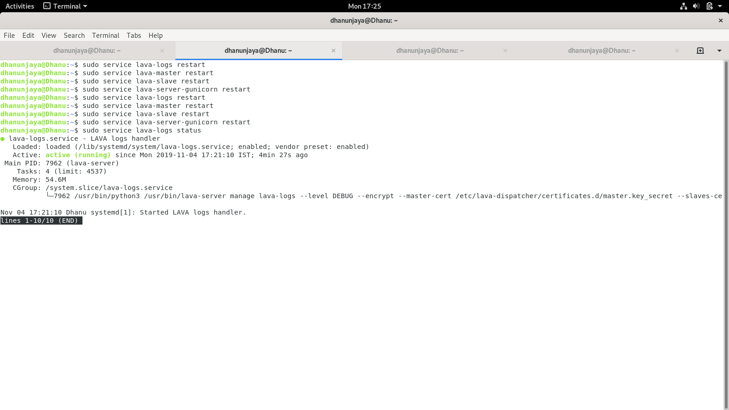Click the 'lava-logs.service - LAVA logs handler' line
The width and height of the screenshot is (729, 410).
(80, 138)
